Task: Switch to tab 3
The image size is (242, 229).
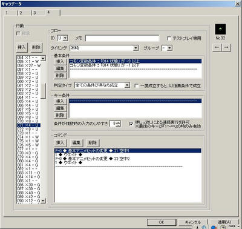Action: click(x=38, y=13)
